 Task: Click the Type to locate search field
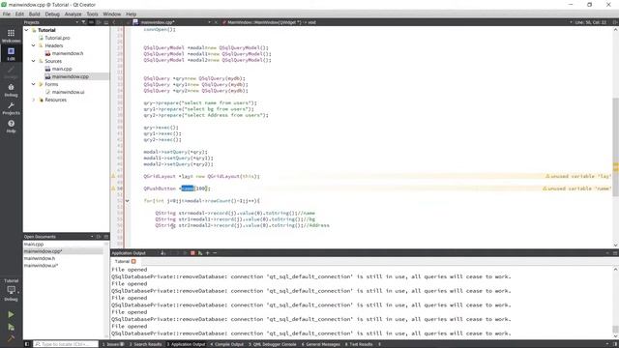pos(66,344)
